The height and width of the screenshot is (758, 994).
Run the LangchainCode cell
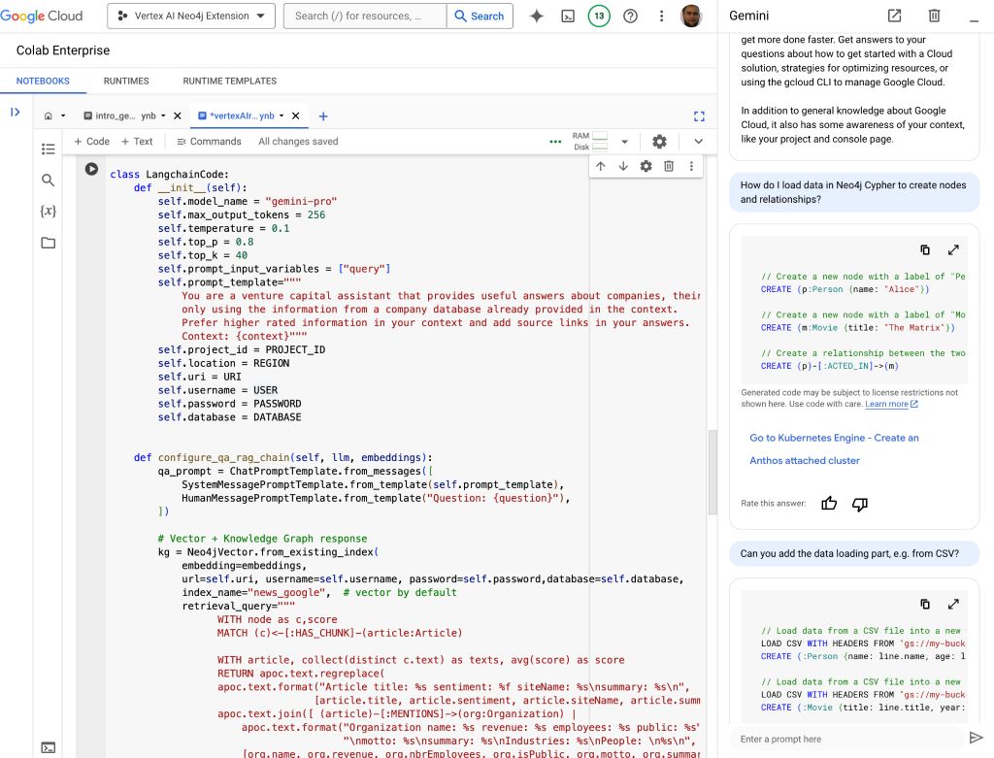[91, 169]
